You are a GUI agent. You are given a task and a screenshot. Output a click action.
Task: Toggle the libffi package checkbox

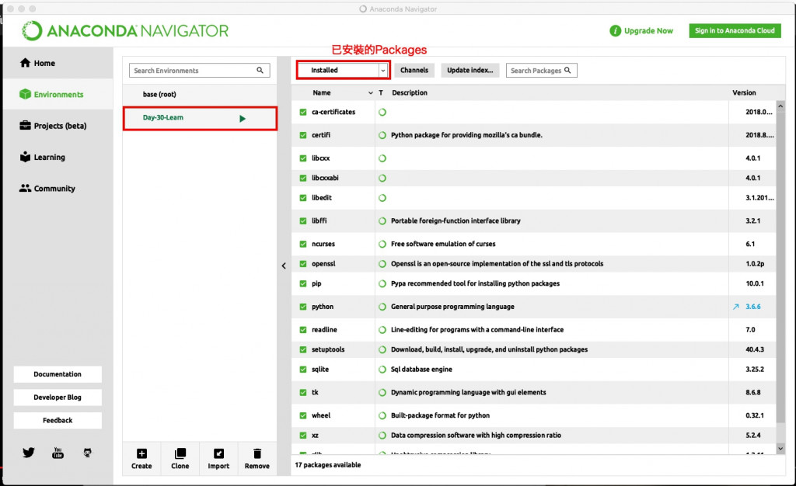303,221
